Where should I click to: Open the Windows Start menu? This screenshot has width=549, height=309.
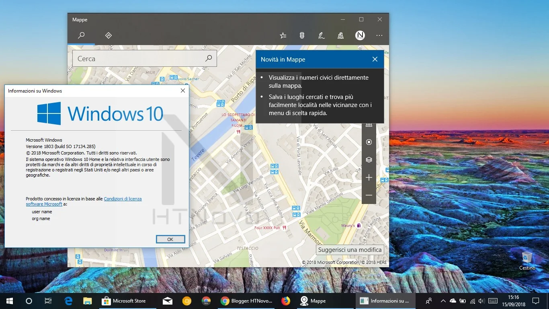point(10,301)
